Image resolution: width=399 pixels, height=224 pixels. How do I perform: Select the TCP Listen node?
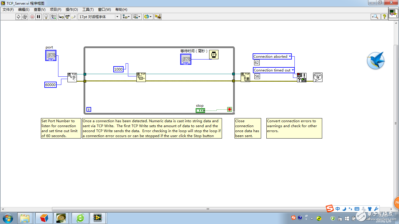[72, 77]
